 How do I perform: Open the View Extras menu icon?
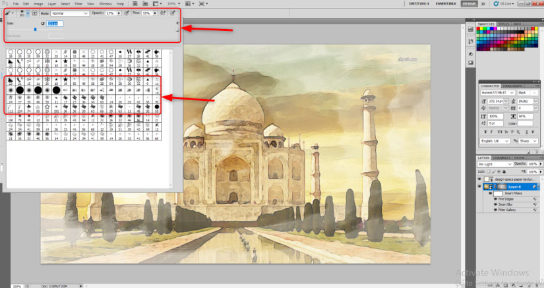(157, 4)
